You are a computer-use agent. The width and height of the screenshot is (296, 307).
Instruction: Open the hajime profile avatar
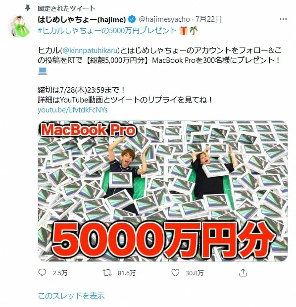(x=20, y=26)
